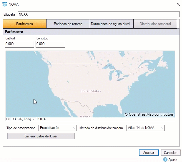Open the Duraciones de aguas pluviales tab

(x=112, y=24)
